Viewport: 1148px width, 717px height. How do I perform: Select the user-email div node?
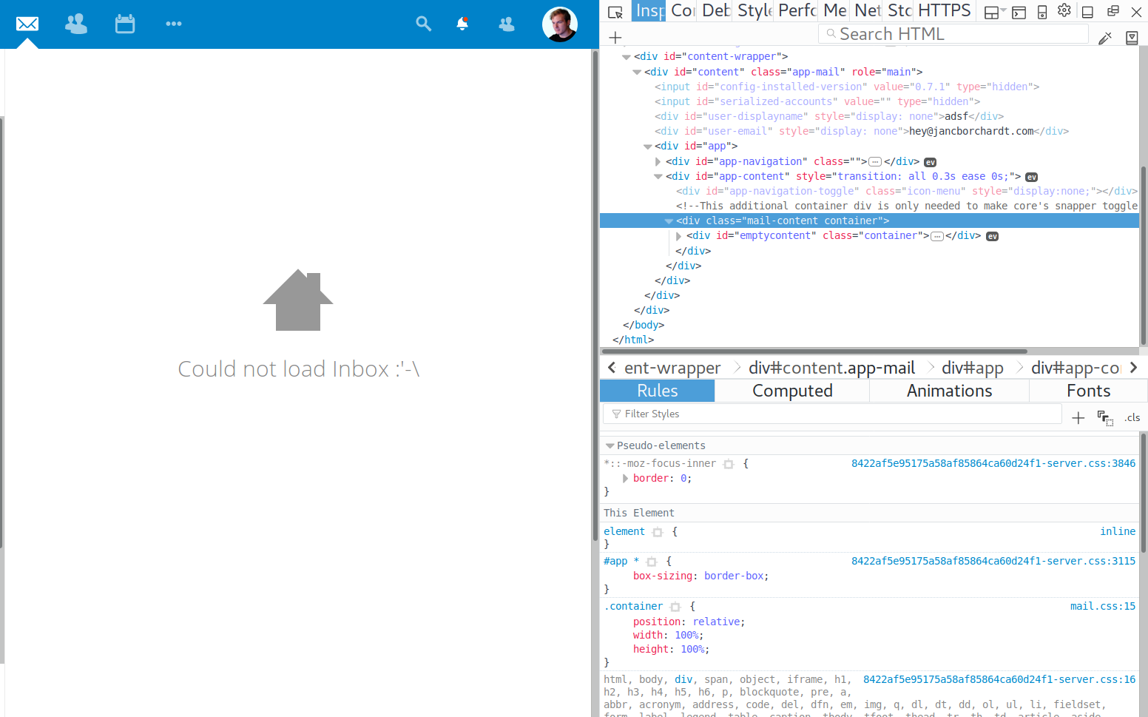click(x=862, y=131)
